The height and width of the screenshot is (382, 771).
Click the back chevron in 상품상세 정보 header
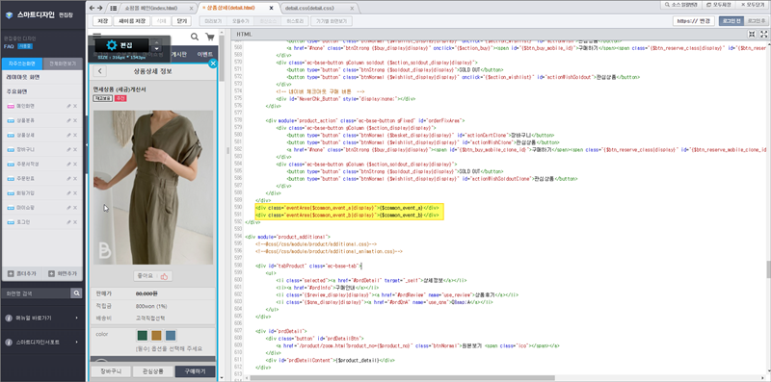[x=100, y=71]
